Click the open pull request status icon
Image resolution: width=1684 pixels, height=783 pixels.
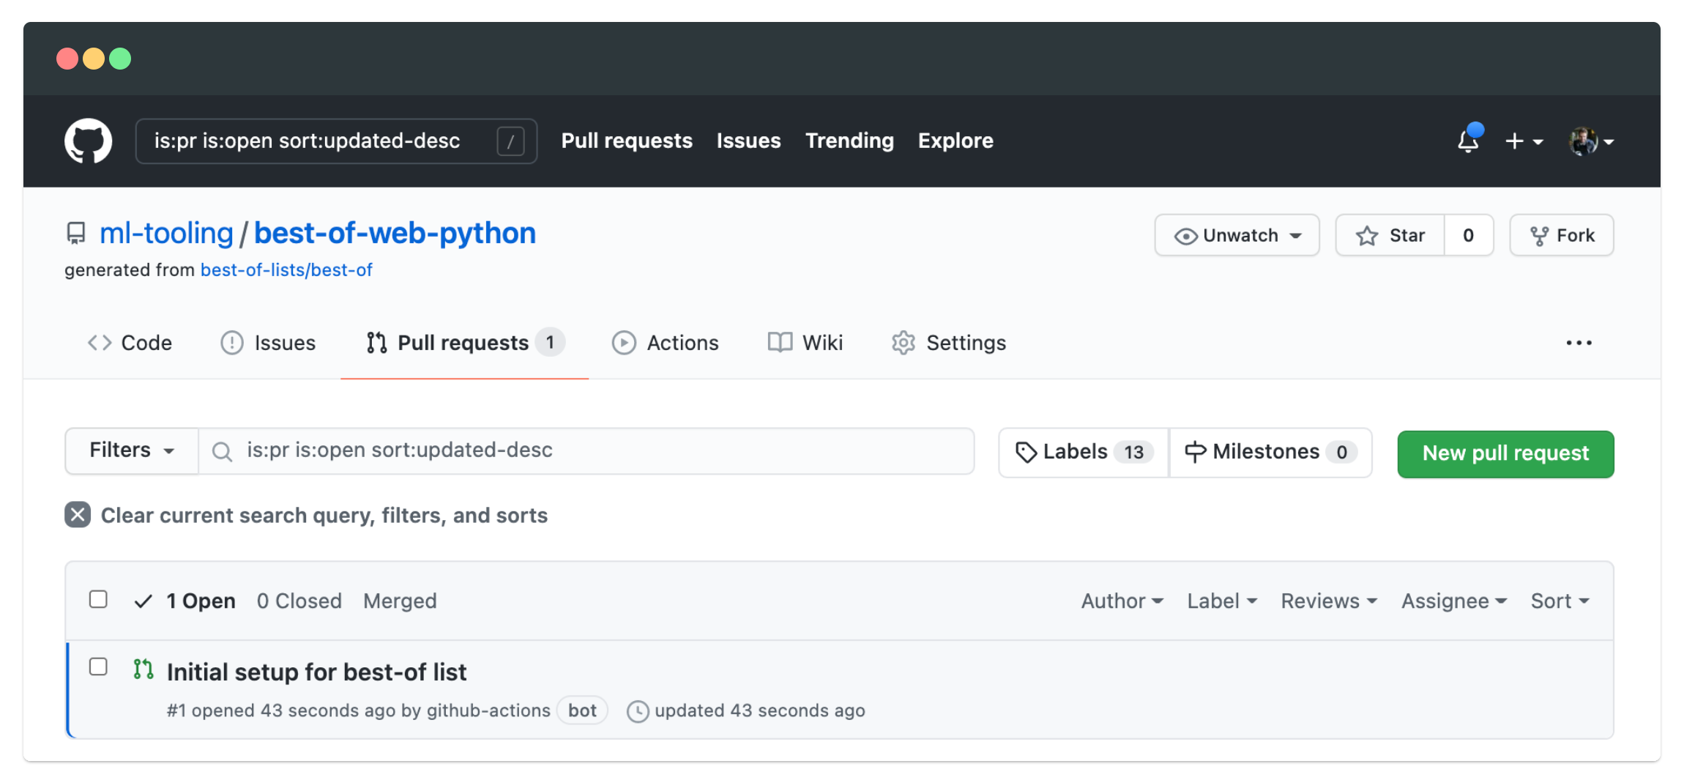[x=144, y=669]
